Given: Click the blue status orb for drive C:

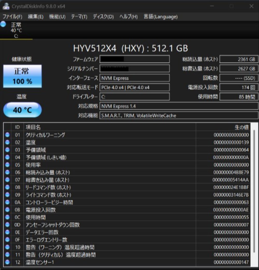Looking at the screenshot, I should [x=3, y=24].
